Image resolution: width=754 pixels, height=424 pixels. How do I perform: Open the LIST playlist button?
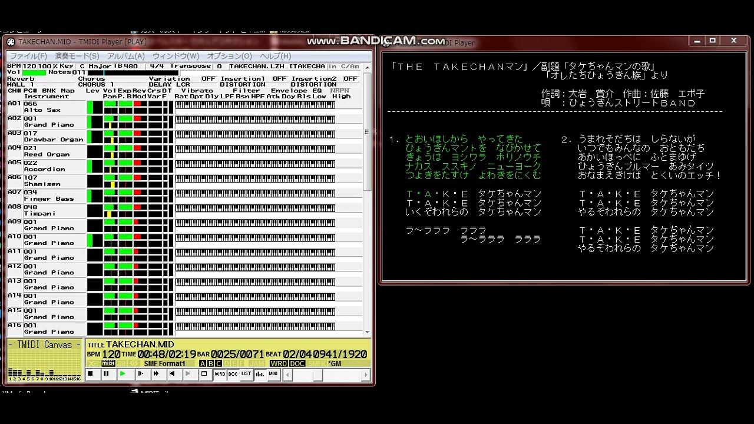click(246, 374)
